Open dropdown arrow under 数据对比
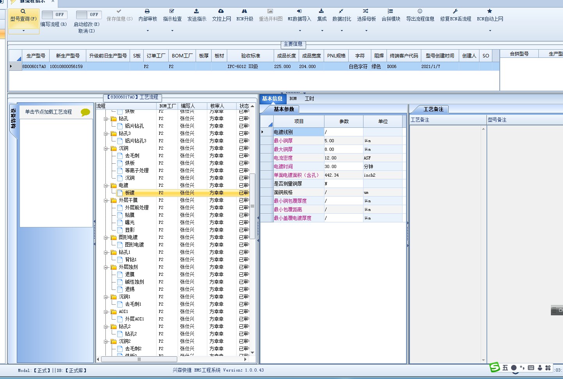Viewport: 563px width, 379px height. (342, 30)
